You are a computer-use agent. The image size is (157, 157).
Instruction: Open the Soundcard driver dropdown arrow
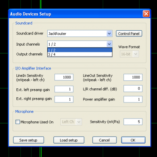click(109, 34)
